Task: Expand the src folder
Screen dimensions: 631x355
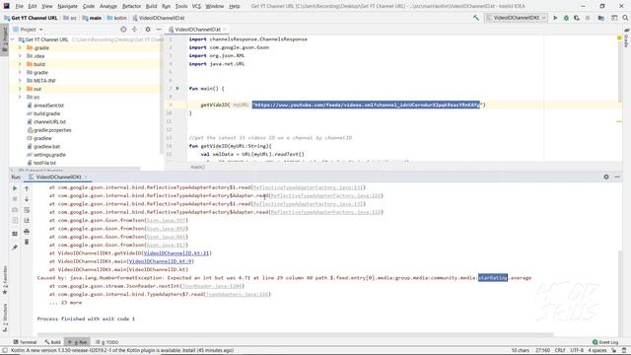Action: pyautogui.click(x=20, y=97)
